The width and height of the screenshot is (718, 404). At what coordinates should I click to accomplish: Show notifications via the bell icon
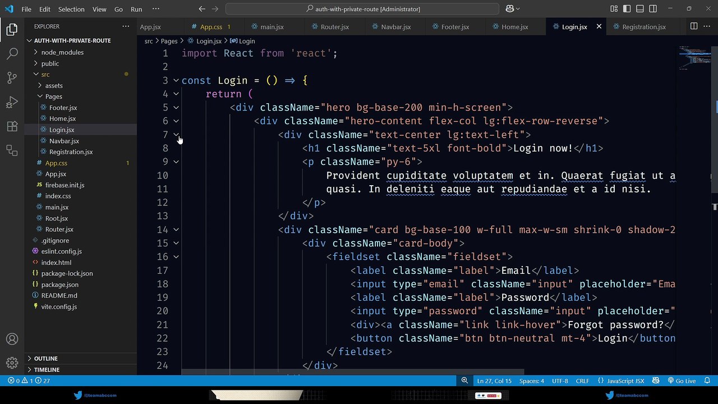pos(708,381)
